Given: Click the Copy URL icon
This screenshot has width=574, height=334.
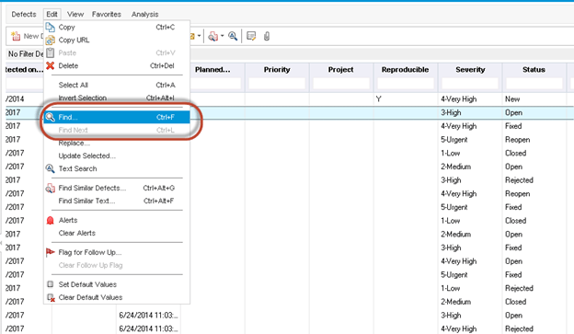Looking at the screenshot, I should click(51, 40).
